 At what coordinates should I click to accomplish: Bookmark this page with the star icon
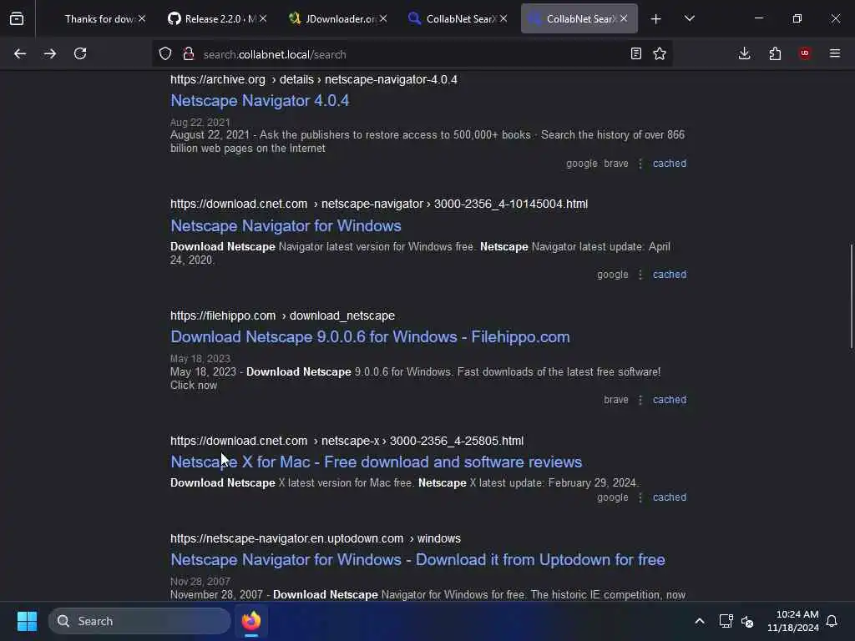(x=660, y=53)
